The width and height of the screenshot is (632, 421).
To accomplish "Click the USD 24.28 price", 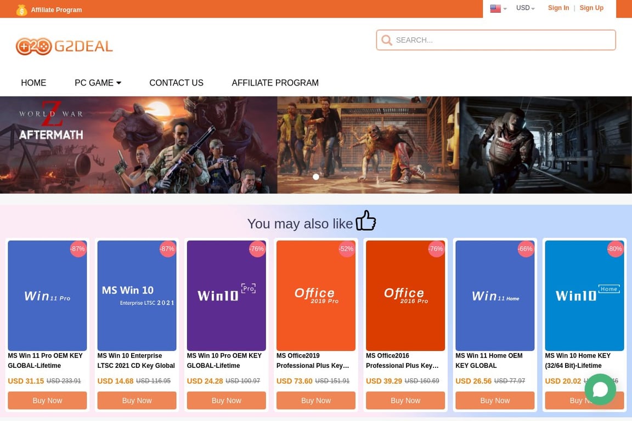I will tap(205, 381).
